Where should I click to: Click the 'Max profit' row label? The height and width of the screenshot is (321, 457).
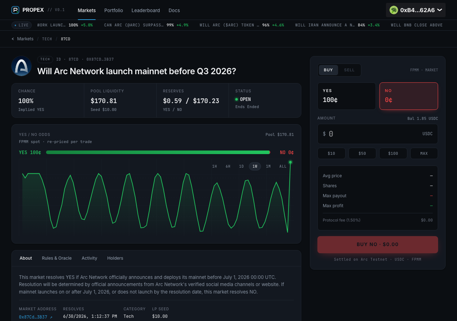[x=333, y=206]
